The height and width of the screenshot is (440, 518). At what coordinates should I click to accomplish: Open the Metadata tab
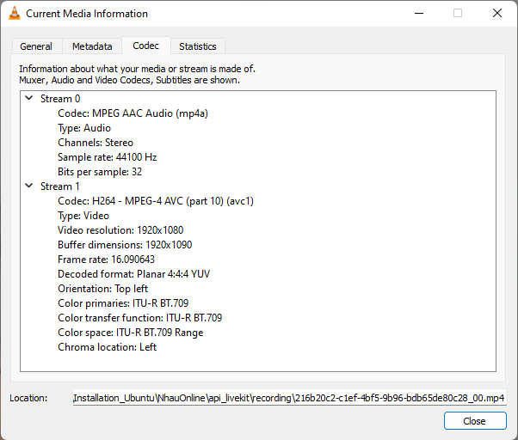pyautogui.click(x=92, y=46)
